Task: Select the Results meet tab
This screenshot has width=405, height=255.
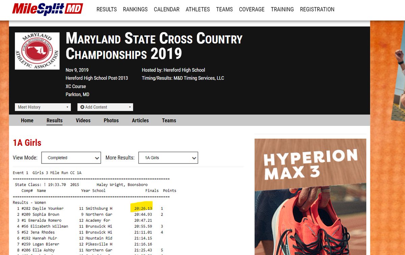Action: coord(55,120)
